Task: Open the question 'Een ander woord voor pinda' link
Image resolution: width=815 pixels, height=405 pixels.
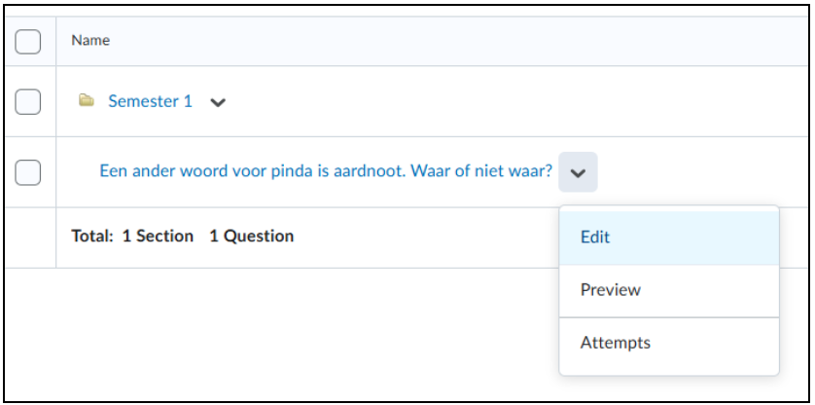Action: [x=326, y=170]
